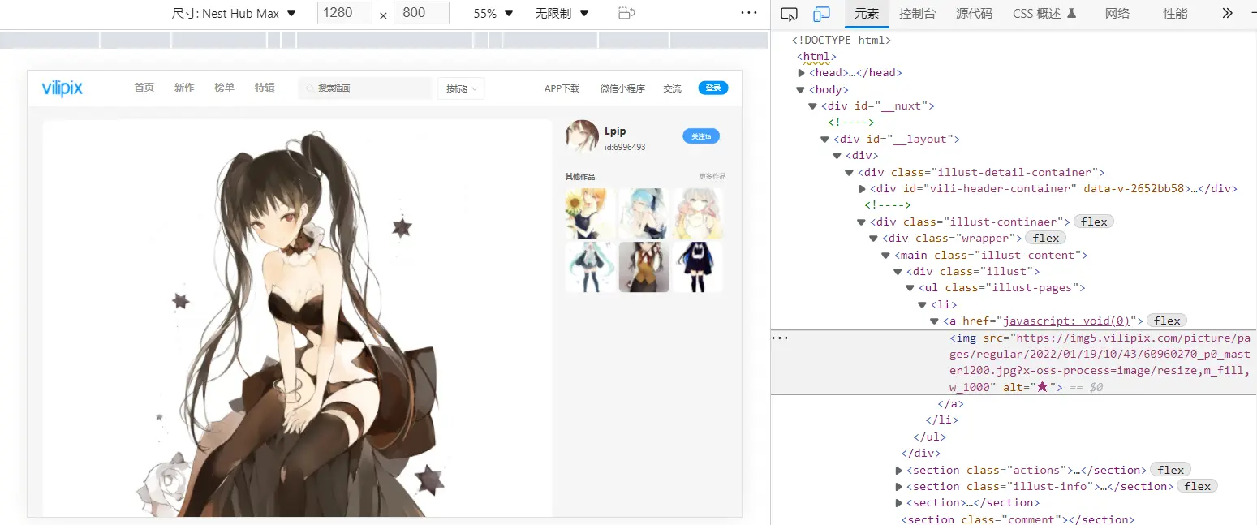The width and height of the screenshot is (1257, 525).
Task: Open 首页 in site navigation
Action: 144,88
